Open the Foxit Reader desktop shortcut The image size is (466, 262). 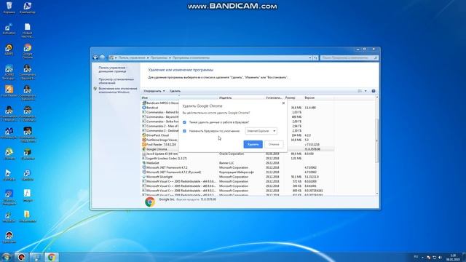click(9, 91)
